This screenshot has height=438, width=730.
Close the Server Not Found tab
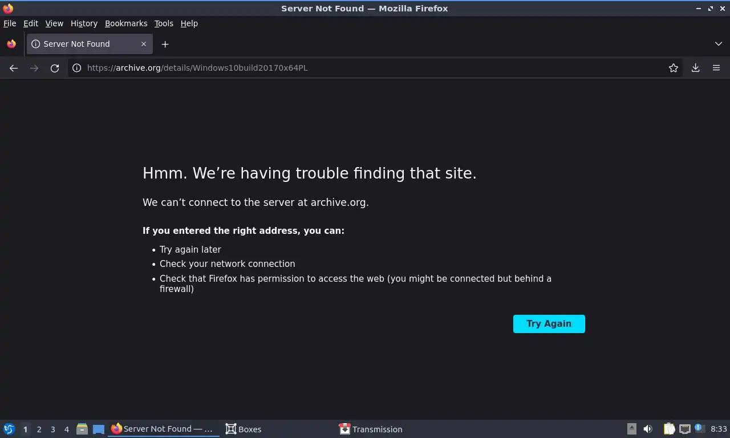coord(144,44)
